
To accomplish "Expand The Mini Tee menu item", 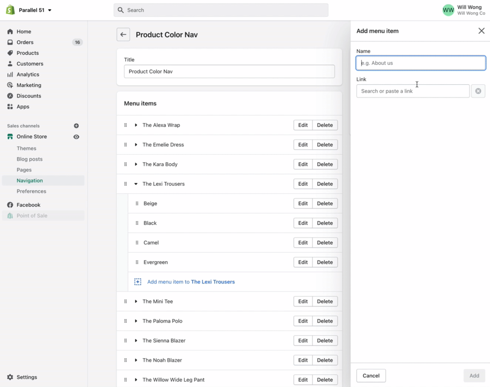I will 136,301.
